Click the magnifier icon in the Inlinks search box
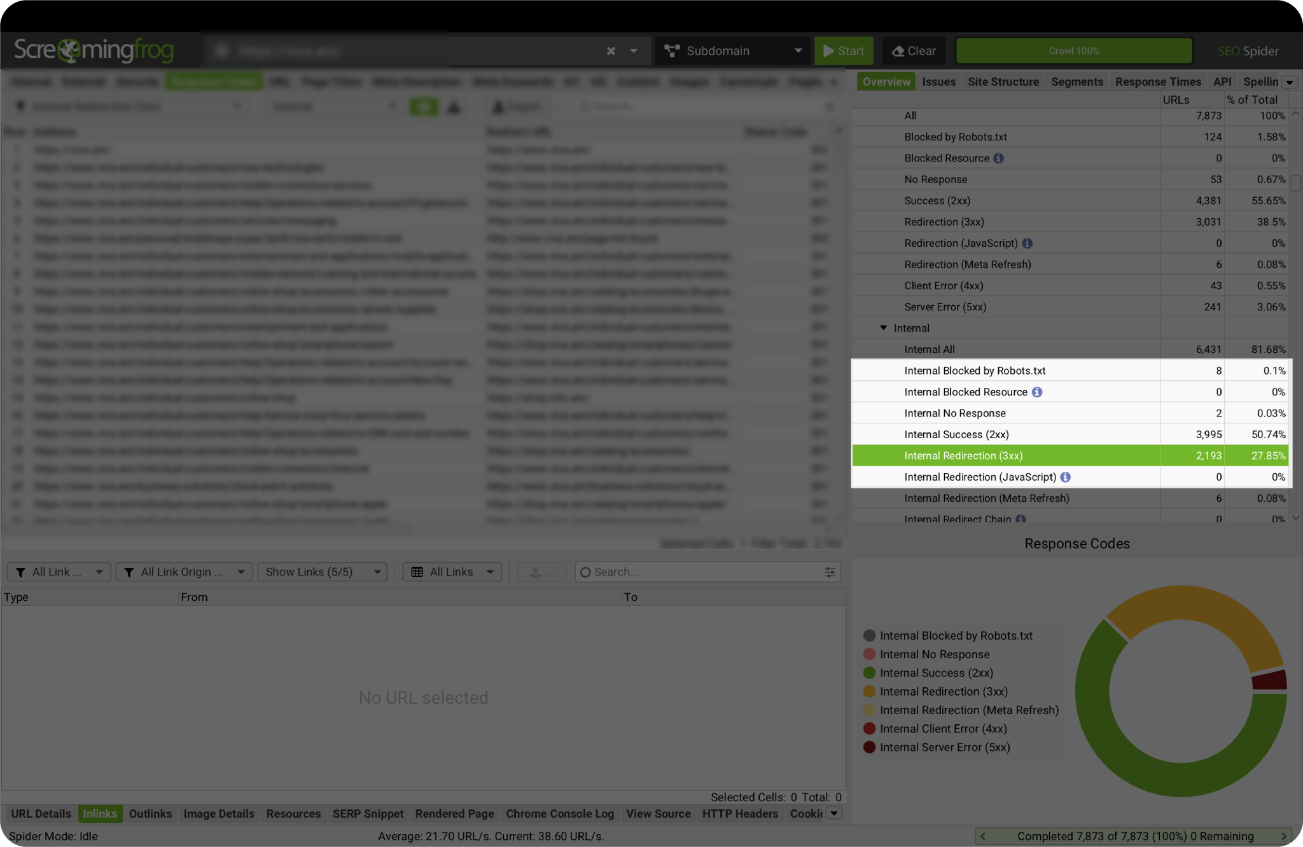This screenshot has height=847, width=1303. coord(586,572)
